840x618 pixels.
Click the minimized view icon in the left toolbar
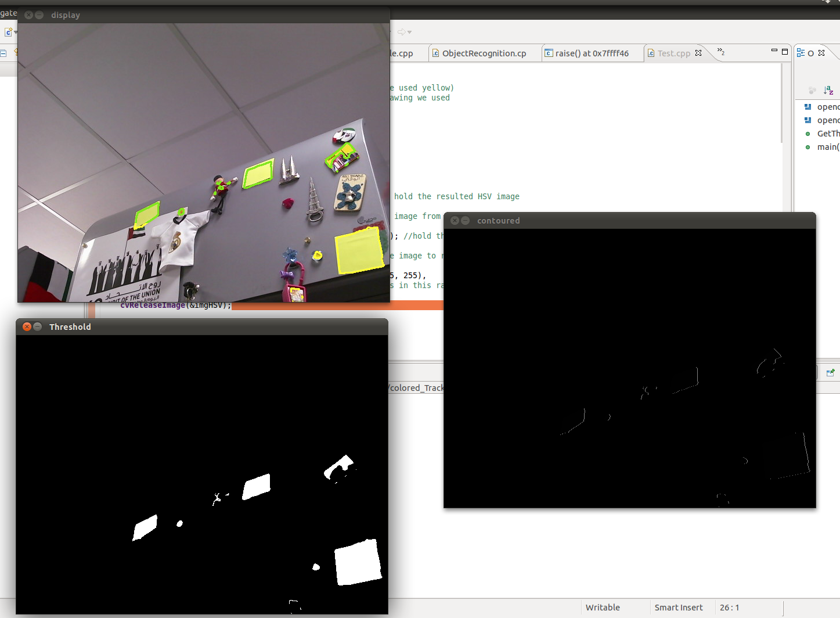(x=3, y=53)
